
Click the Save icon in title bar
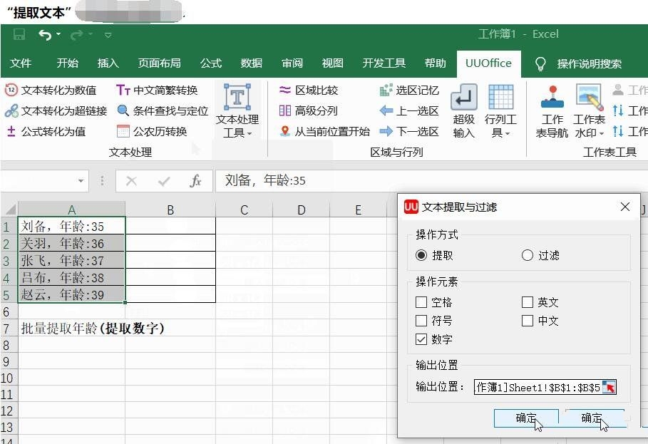[x=19, y=34]
